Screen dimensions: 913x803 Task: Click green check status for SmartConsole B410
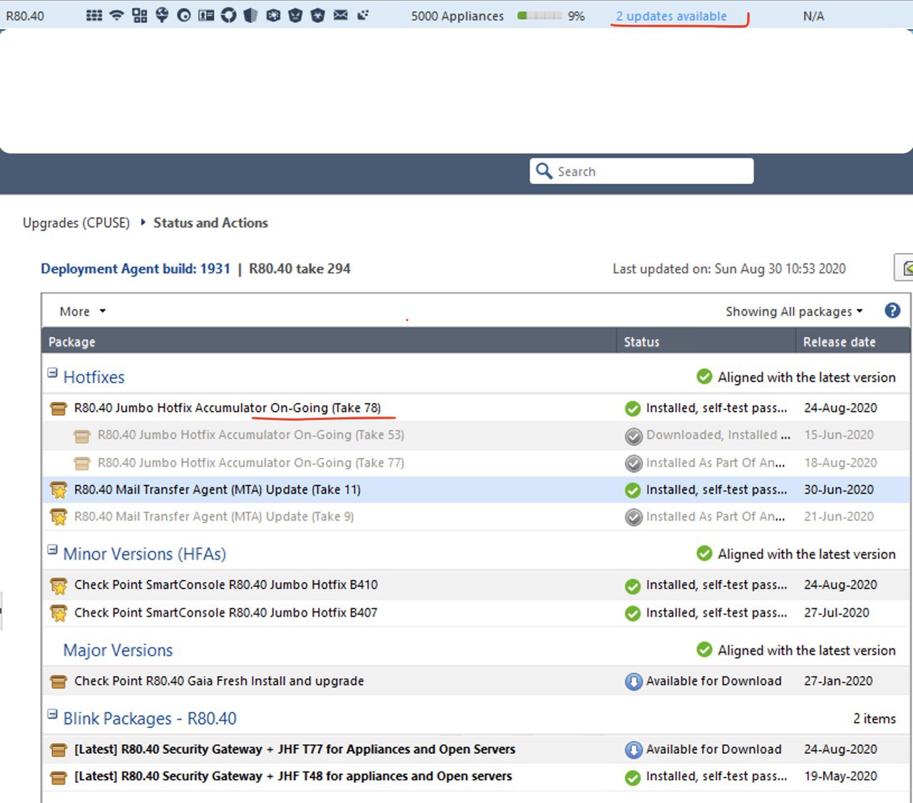pos(633,585)
